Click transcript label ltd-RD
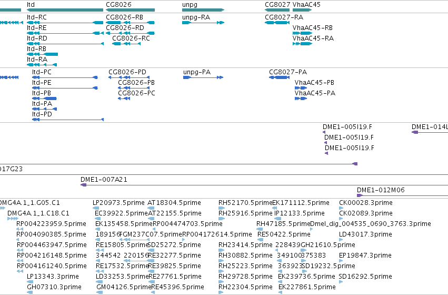Viewport: 448px width, 295px height. coord(37,38)
